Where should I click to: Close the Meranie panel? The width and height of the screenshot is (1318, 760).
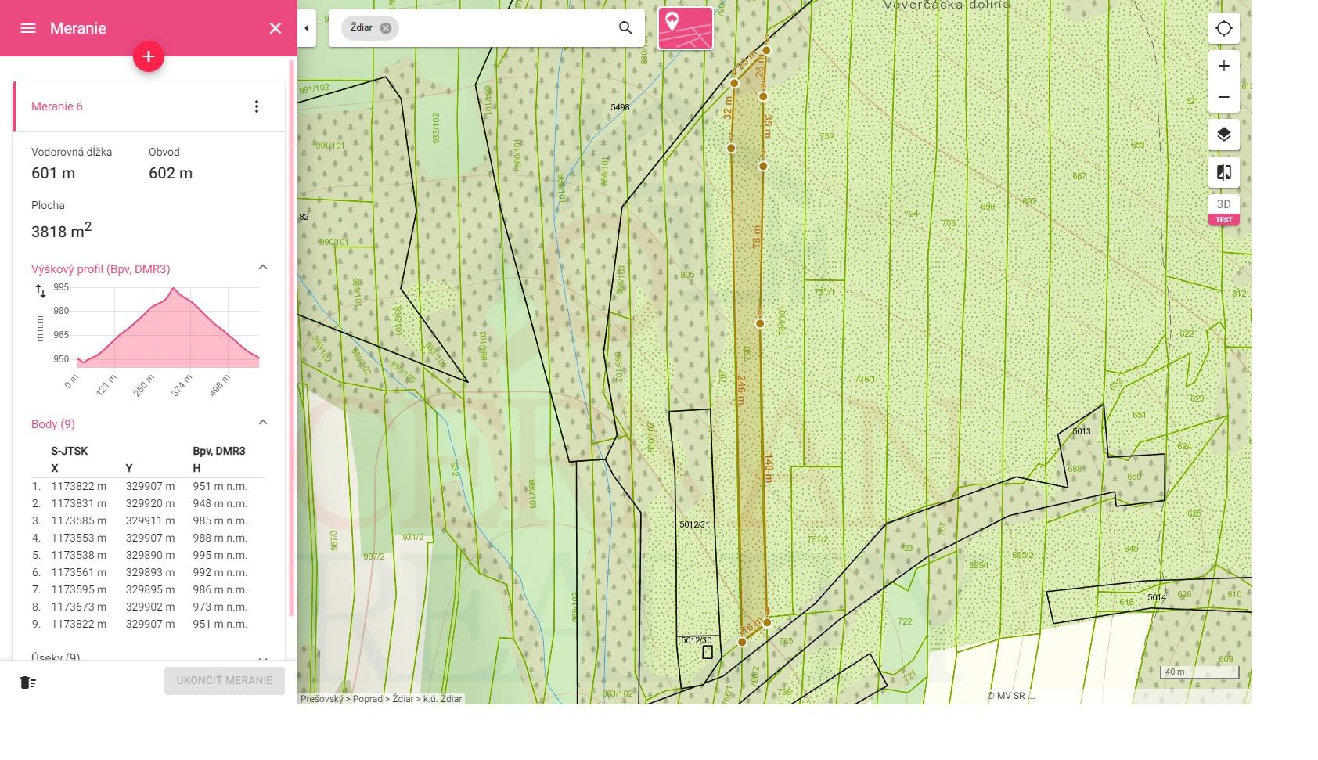point(275,28)
